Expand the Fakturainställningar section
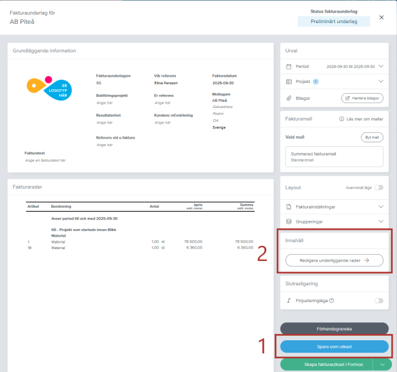 pos(381,205)
